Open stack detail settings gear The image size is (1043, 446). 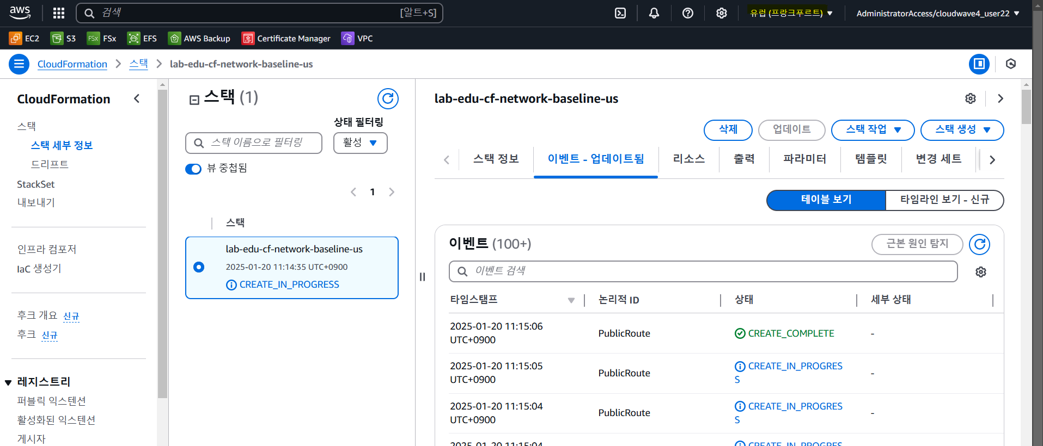point(971,98)
